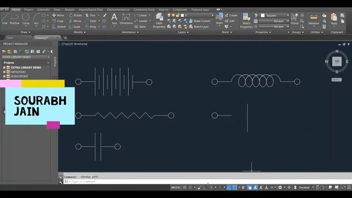Expand the Layers panel dropdown
The image size is (352, 198).
pyautogui.click(x=183, y=32)
